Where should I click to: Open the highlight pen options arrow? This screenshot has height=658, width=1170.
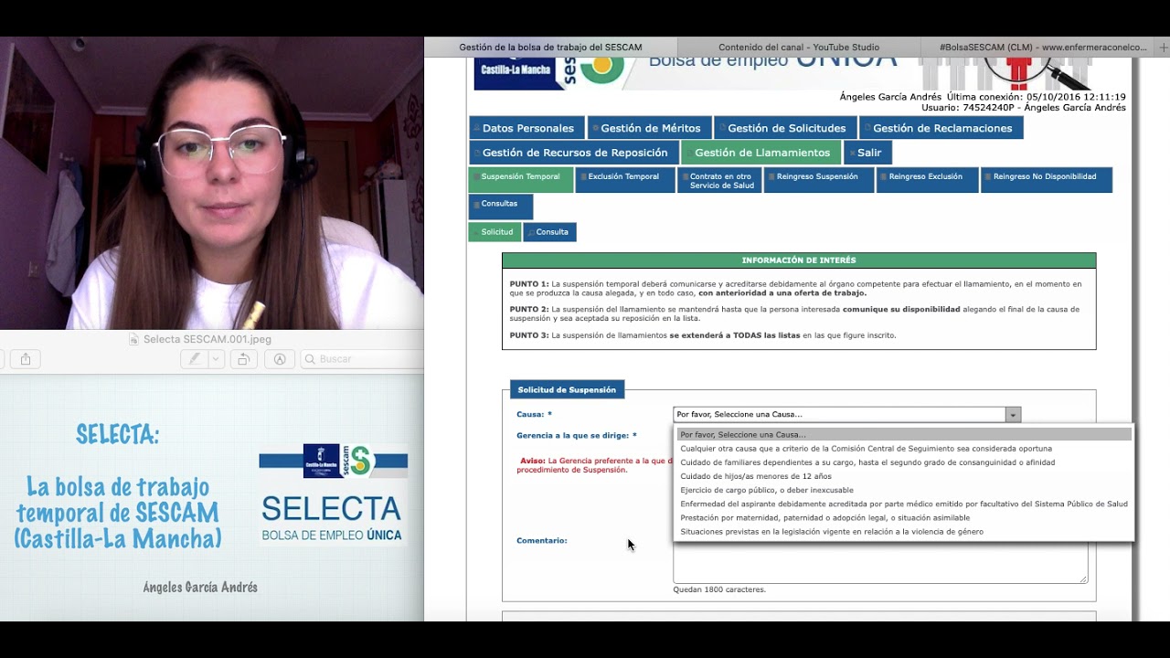[216, 359]
